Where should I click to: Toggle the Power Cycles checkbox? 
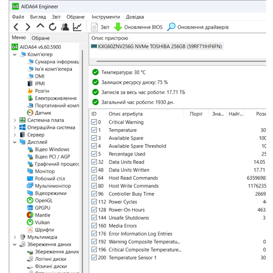coord(94,202)
